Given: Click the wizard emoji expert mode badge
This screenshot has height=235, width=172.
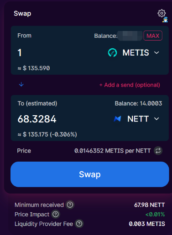Looking at the screenshot, I should click(x=165, y=20).
